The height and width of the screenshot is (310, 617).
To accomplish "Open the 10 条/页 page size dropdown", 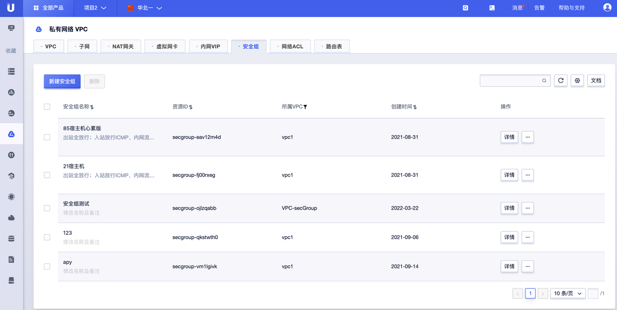I will tap(567, 293).
